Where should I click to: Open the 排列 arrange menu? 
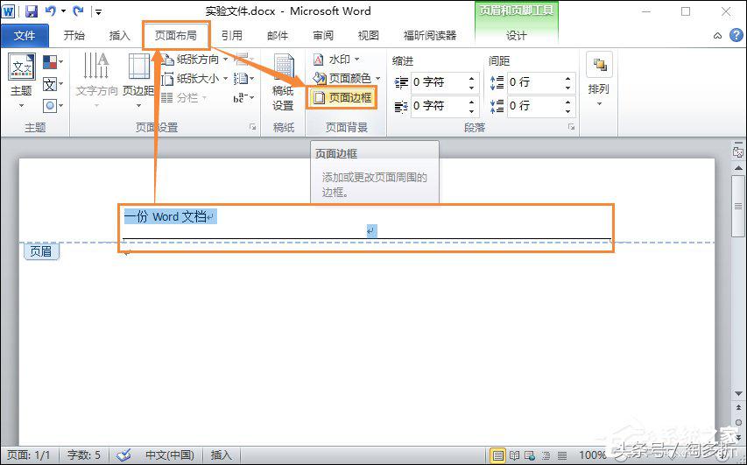[x=599, y=80]
